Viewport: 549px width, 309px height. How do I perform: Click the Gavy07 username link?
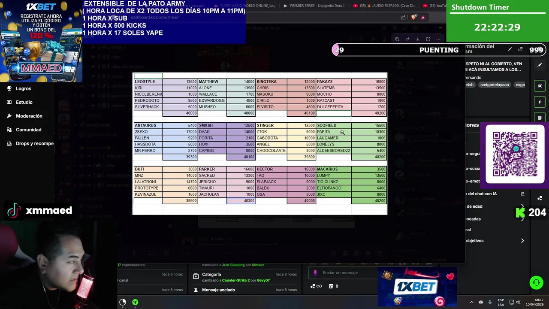[263, 280]
